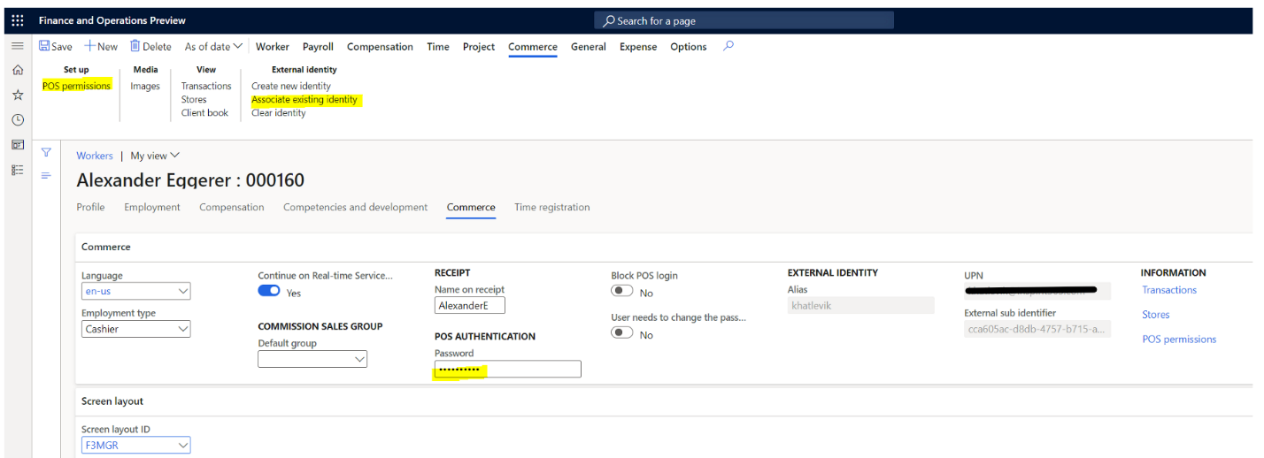Image resolution: width=1264 pixels, height=458 pixels.
Task: Switch to the Time registration tab
Action: click(x=551, y=207)
